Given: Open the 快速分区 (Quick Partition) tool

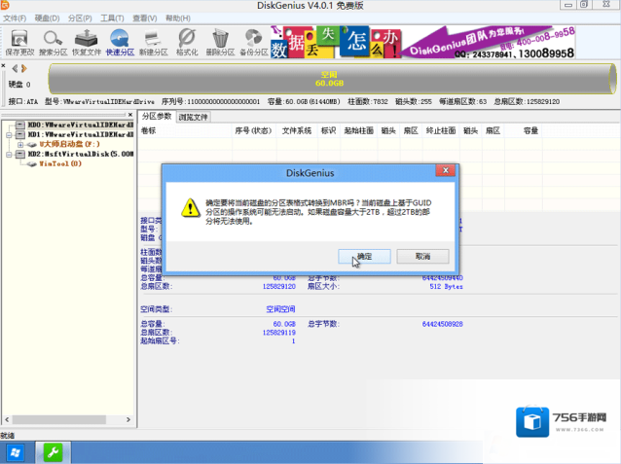Looking at the screenshot, I should coord(121,41).
